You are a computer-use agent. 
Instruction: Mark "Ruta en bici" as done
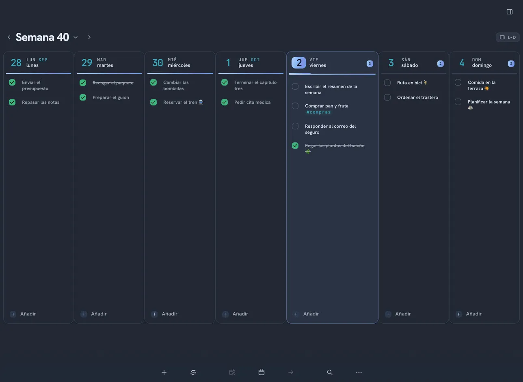click(x=387, y=83)
